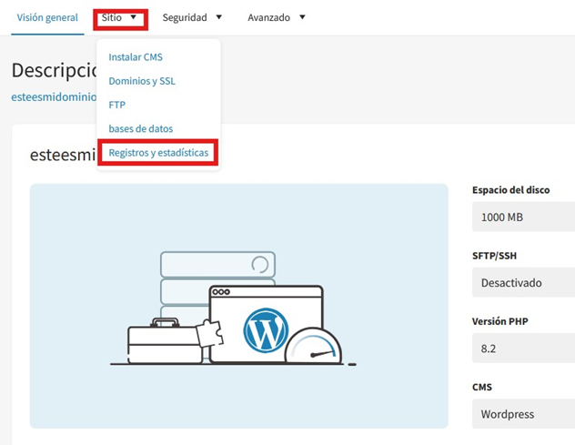The height and width of the screenshot is (445, 575).
Task: Click the stacked server illustration
Action: tap(215, 278)
